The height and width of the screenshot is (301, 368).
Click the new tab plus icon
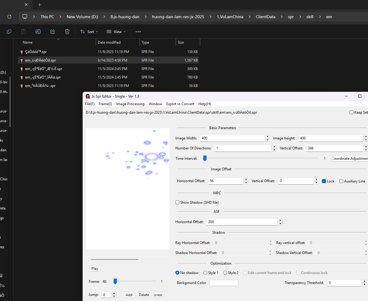40,5
